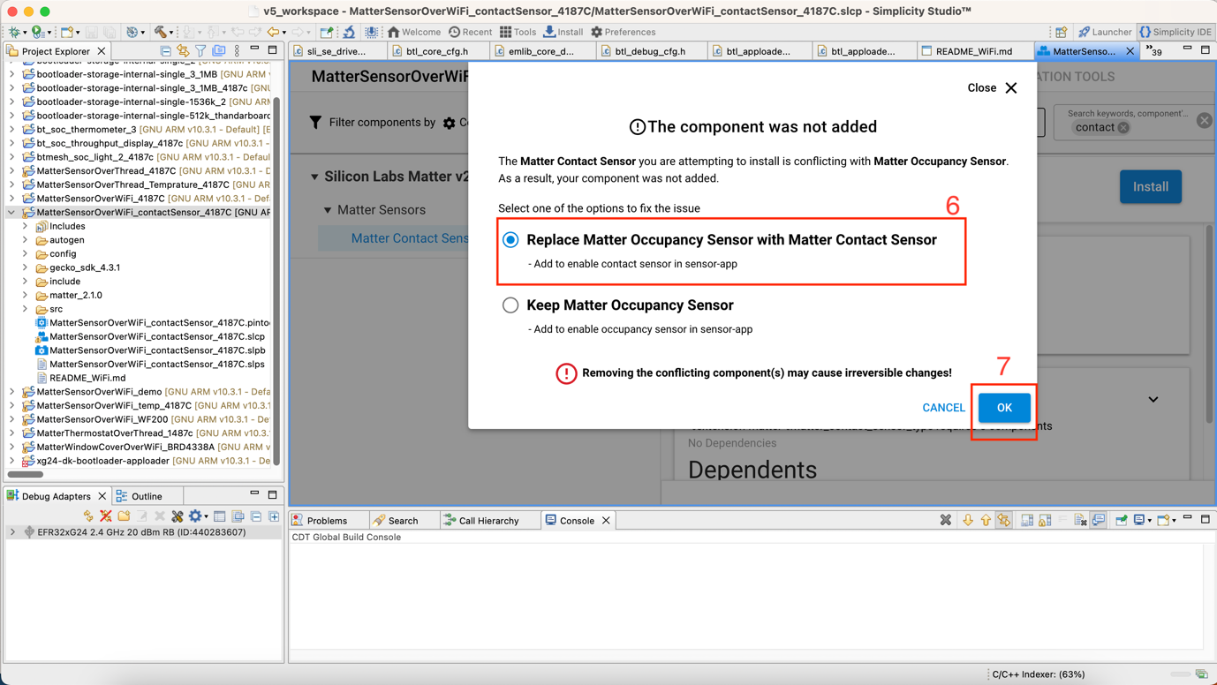Click the gear settings icon in Debug Adapters

coord(195,516)
